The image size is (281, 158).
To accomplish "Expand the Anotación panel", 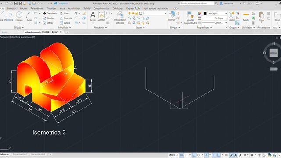I will 100,27.
